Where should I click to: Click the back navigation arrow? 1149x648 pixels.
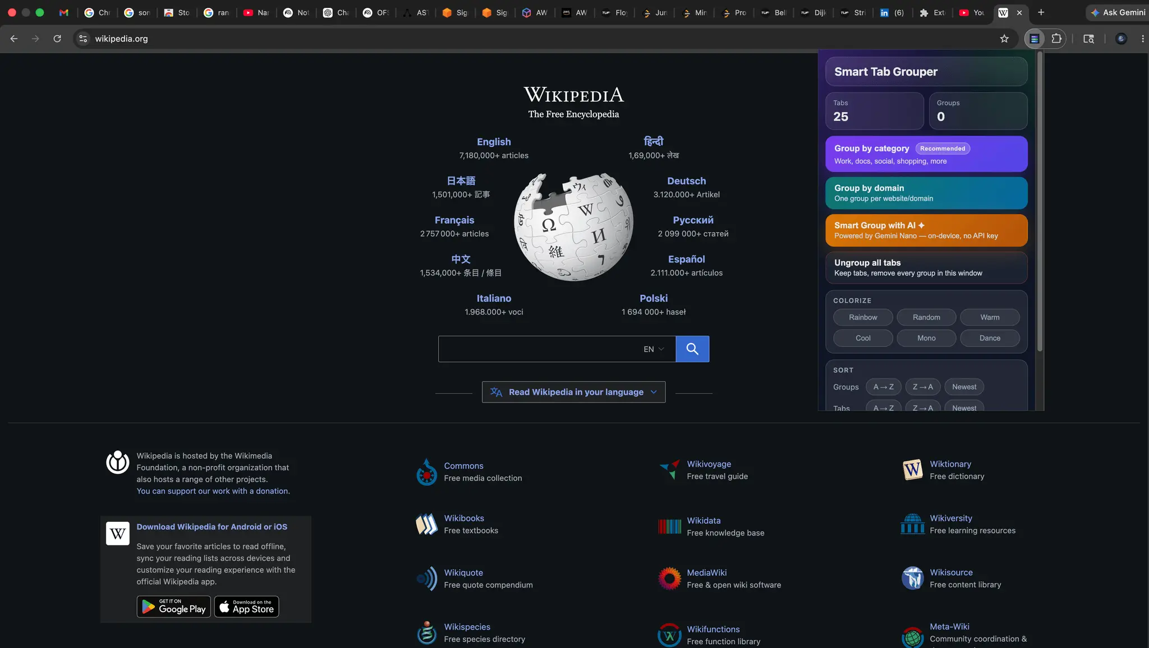[14, 39]
